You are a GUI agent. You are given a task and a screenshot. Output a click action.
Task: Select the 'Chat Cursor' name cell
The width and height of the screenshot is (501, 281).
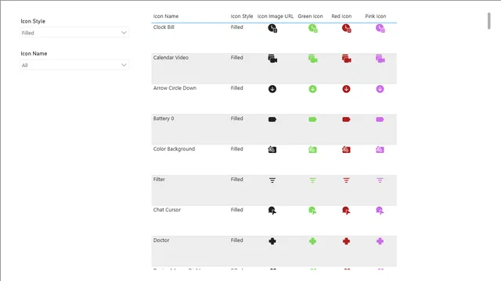167,210
